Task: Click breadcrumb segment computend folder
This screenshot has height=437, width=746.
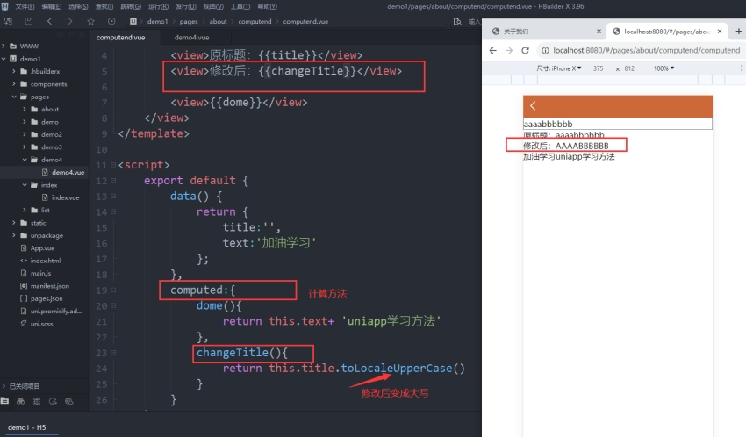Action: 255,21
